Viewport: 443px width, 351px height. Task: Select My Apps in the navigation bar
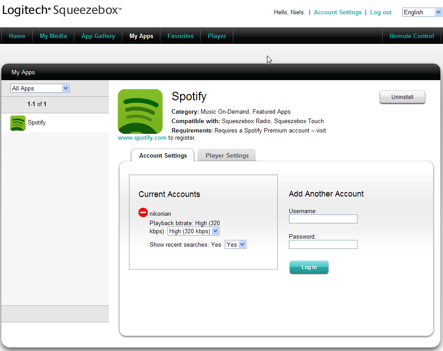coord(141,36)
